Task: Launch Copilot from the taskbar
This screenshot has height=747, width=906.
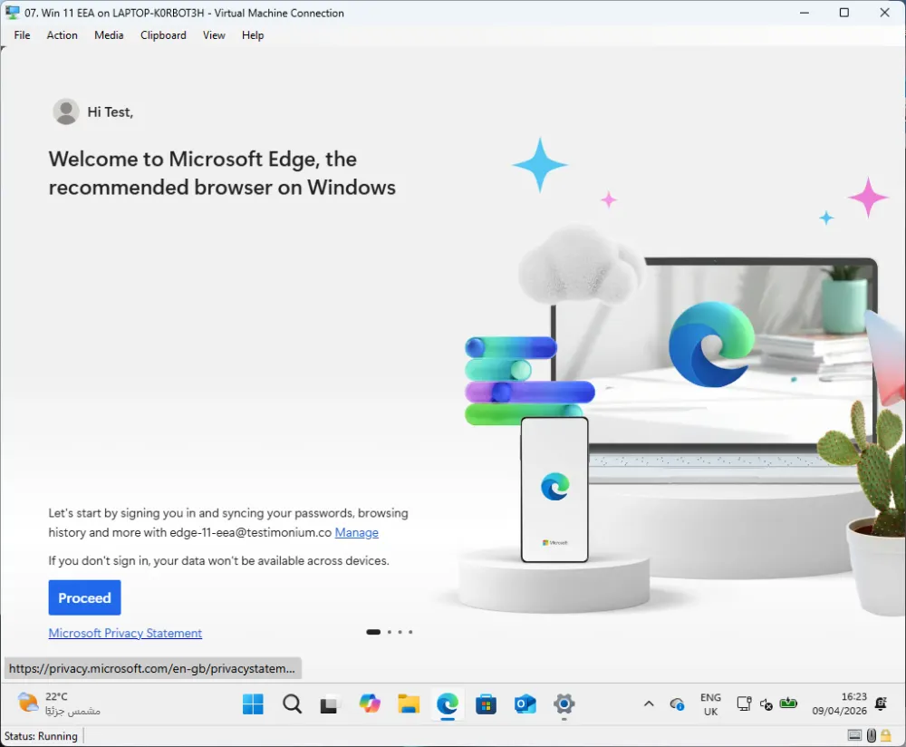Action: pyautogui.click(x=370, y=704)
